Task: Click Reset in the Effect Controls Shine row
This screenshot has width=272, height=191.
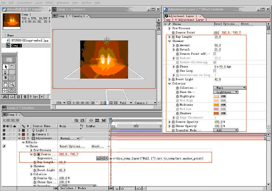Action: coord(218,24)
